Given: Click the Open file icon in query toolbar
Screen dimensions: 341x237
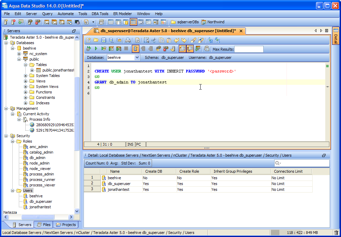Looking at the screenshot, I should tap(96, 40).
